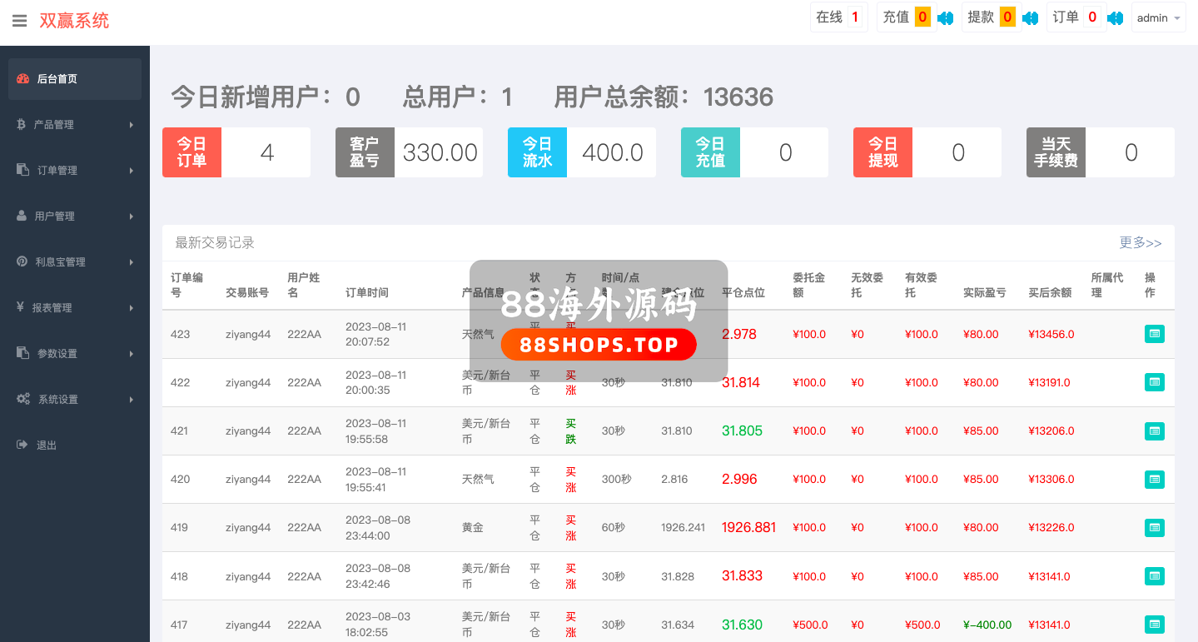Screen dimensions: 1198x642
Task: Toggle the 充值 sound speaker icon
Action: click(945, 17)
